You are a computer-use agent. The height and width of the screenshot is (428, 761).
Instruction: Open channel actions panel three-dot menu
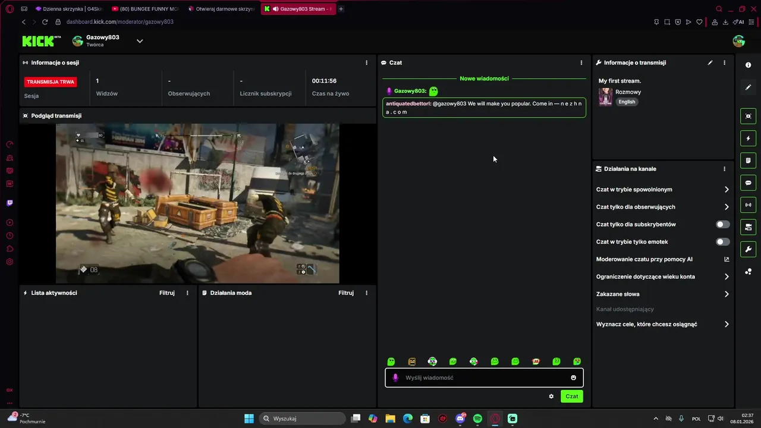tap(724, 169)
